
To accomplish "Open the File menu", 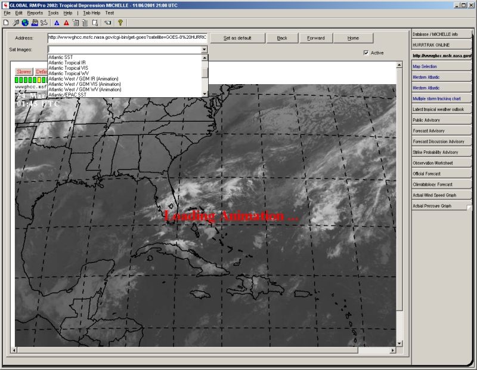I will click(x=7, y=13).
